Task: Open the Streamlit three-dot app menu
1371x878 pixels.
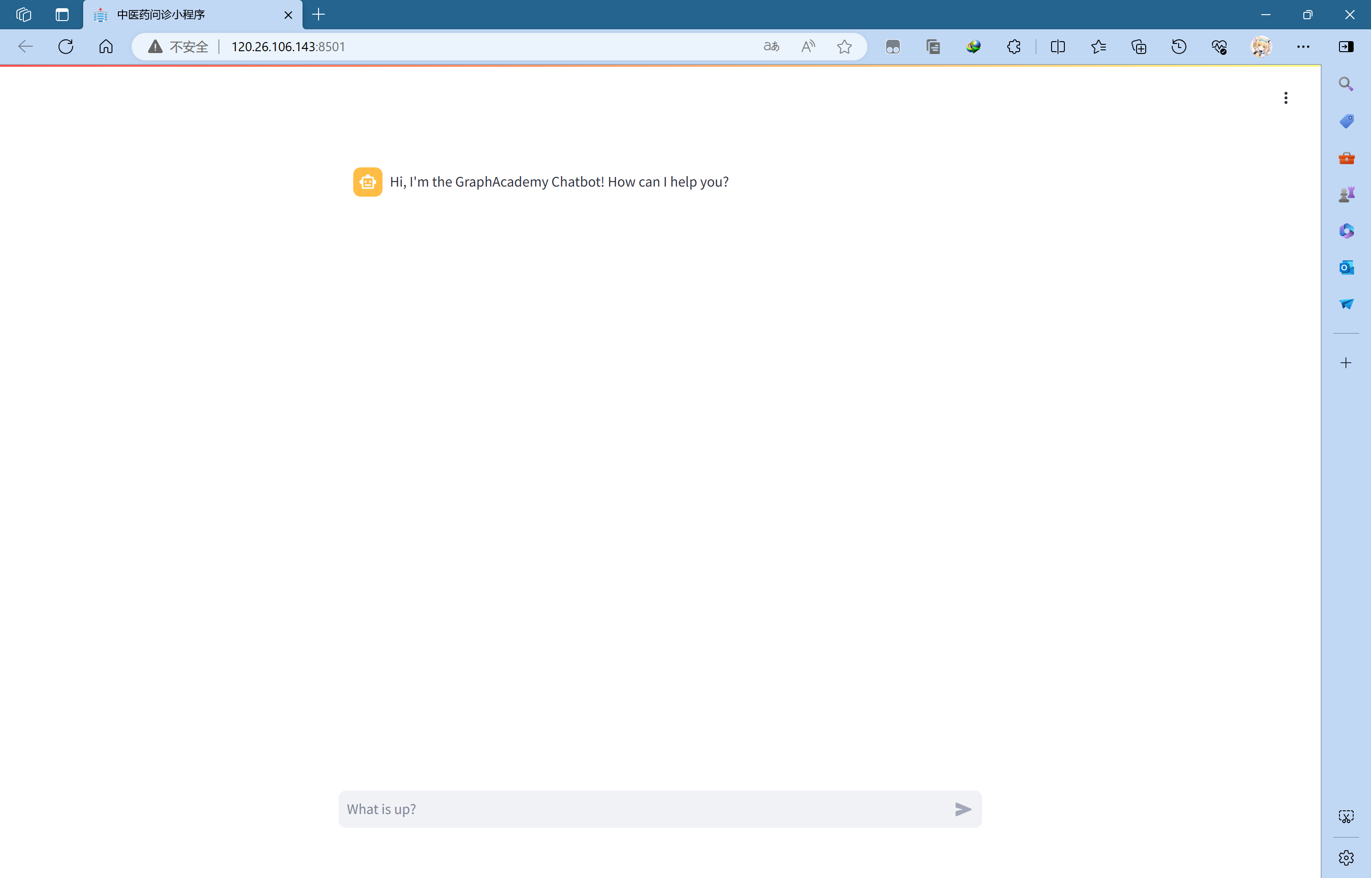Action: (1285, 98)
